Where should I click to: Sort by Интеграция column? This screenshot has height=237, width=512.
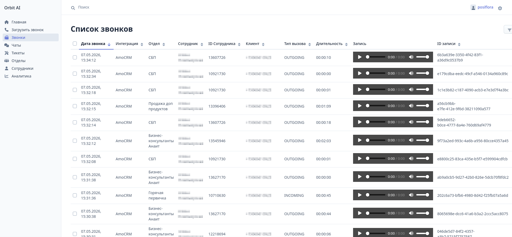click(129, 44)
